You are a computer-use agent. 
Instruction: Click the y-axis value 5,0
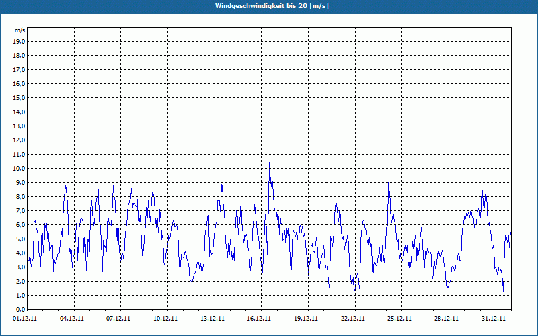pos(21,239)
